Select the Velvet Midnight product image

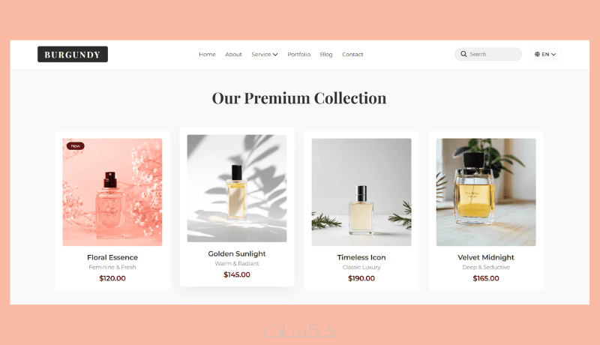click(486, 192)
